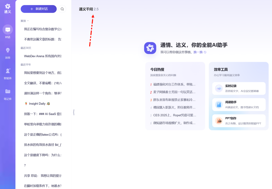Open chat 请扮演这样一个角色
Viewport: 272px width, 189px height.
click(43, 93)
